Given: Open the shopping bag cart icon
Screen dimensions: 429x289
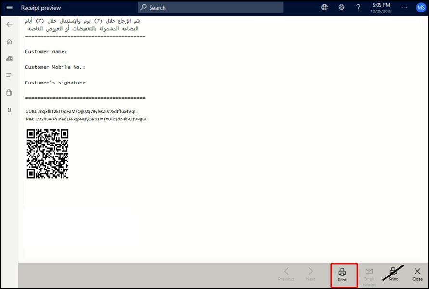Looking at the screenshot, I should (x=9, y=92).
